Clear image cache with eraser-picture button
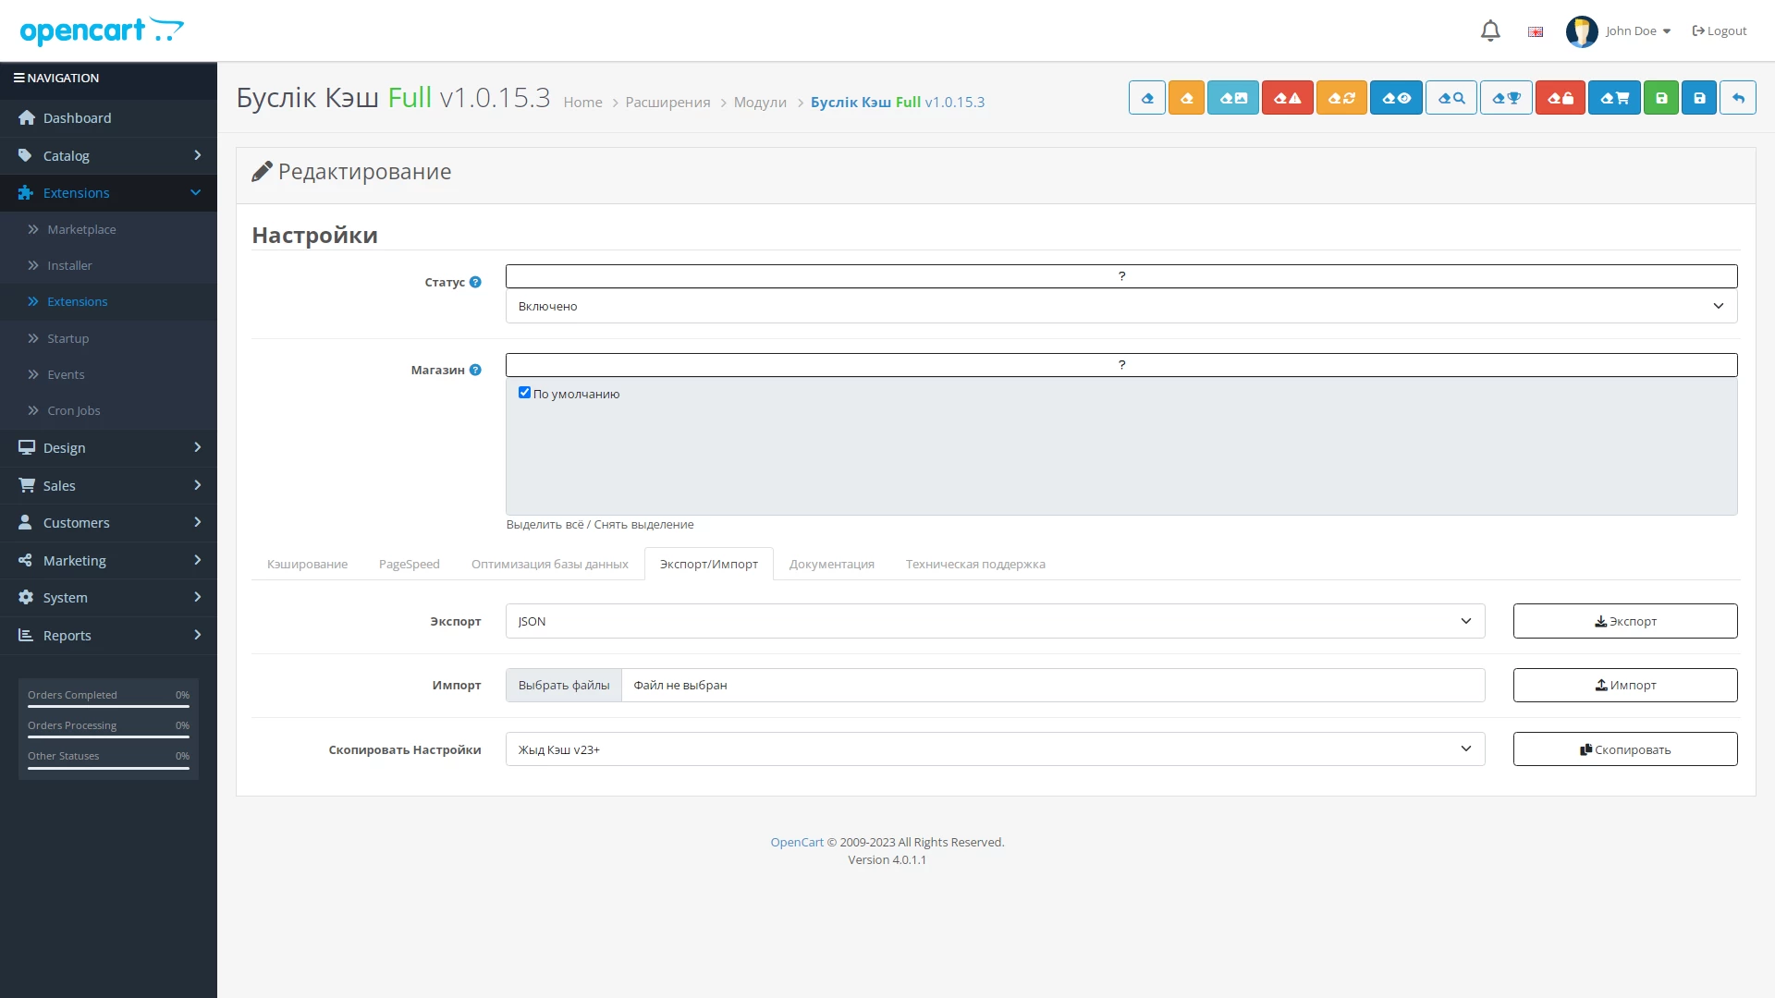Screen dimensions: 1775x998 (x=1233, y=98)
